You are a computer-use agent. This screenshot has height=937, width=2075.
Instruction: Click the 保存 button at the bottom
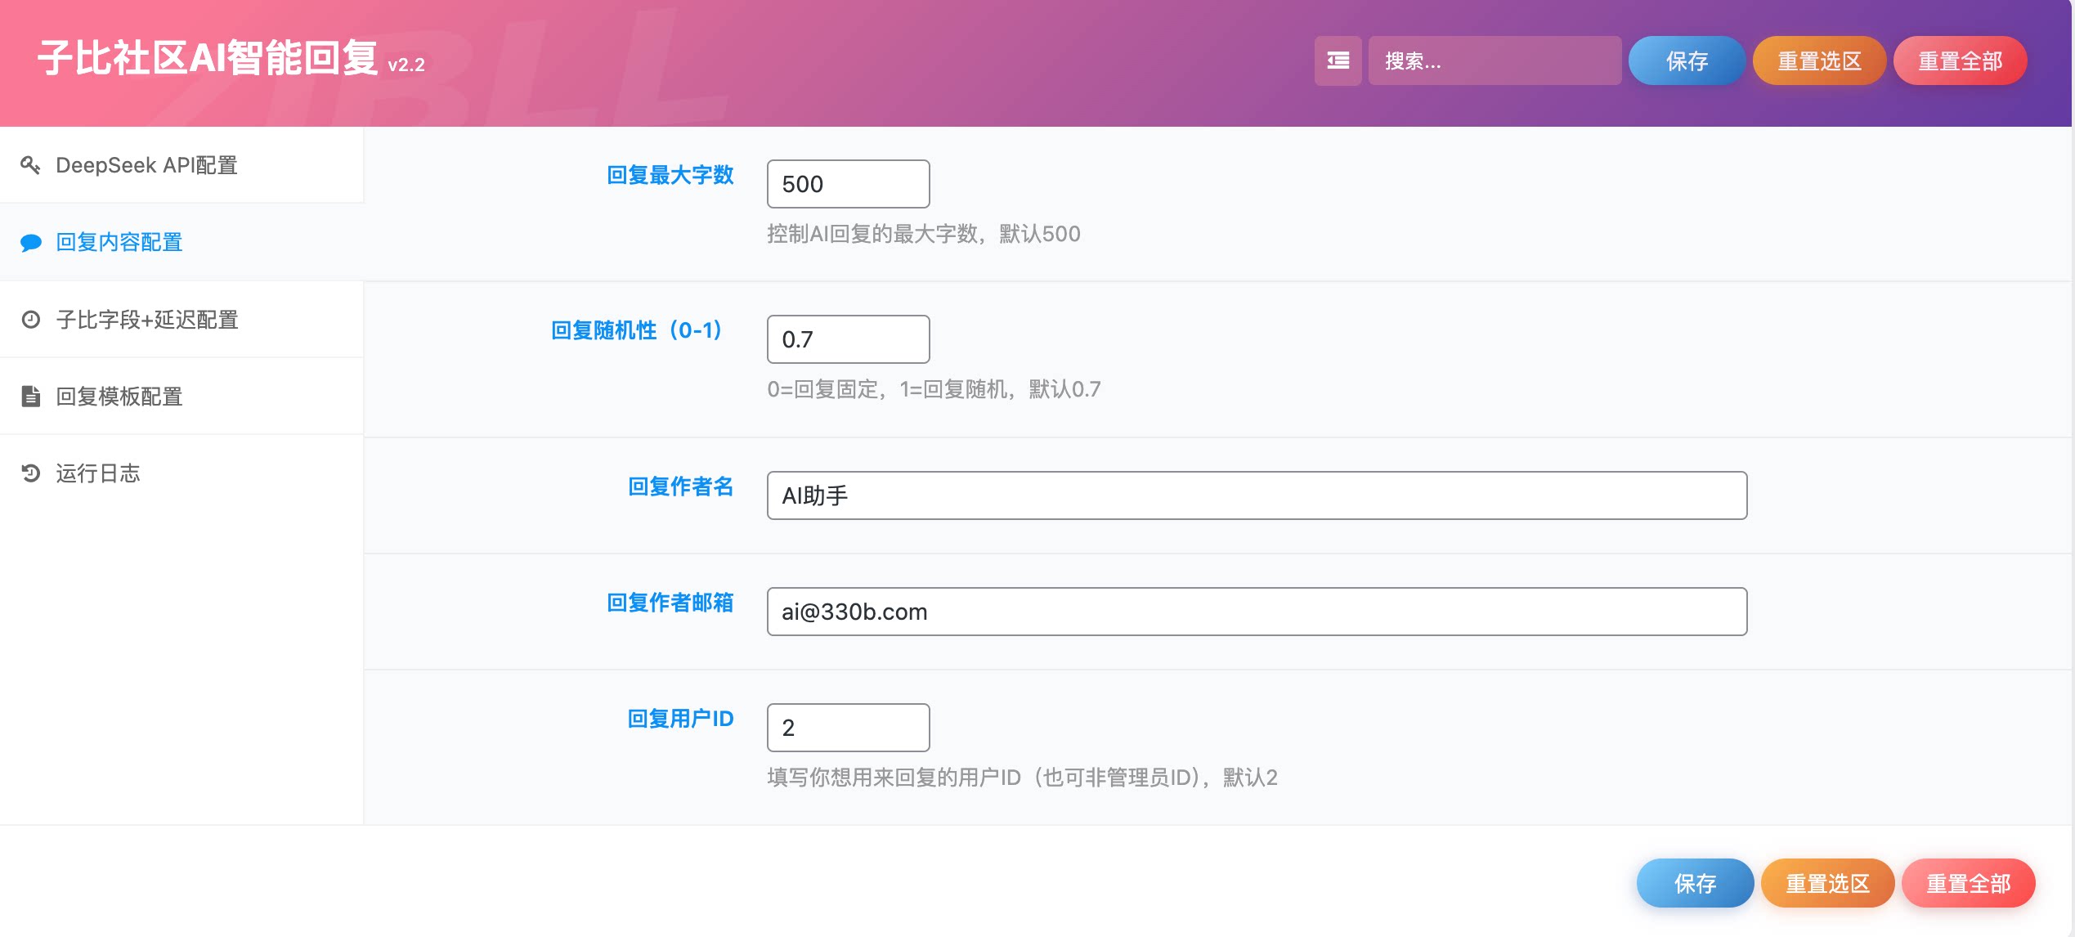click(x=1695, y=883)
